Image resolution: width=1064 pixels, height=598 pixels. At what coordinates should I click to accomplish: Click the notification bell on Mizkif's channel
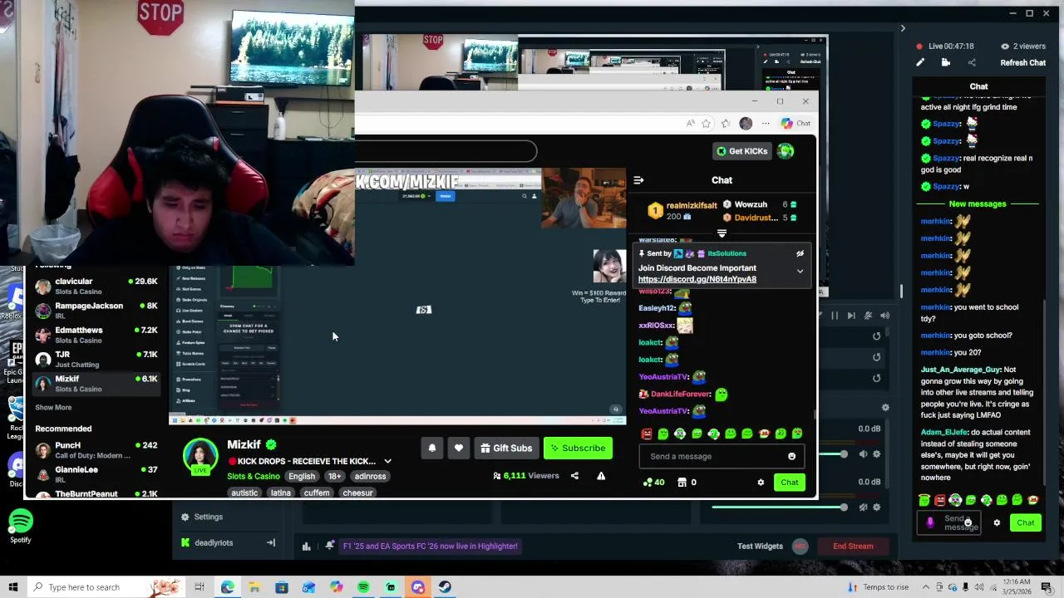[x=432, y=448]
